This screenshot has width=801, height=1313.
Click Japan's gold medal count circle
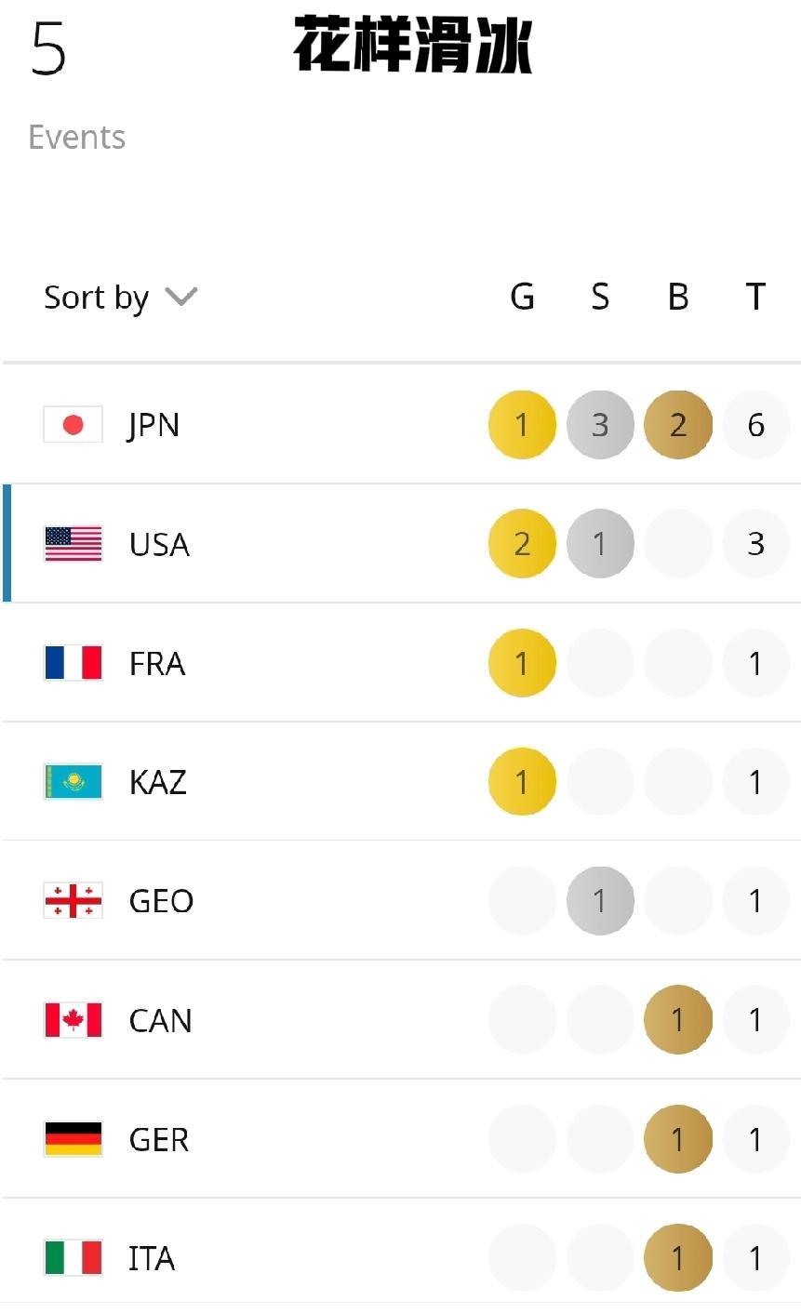(x=522, y=425)
